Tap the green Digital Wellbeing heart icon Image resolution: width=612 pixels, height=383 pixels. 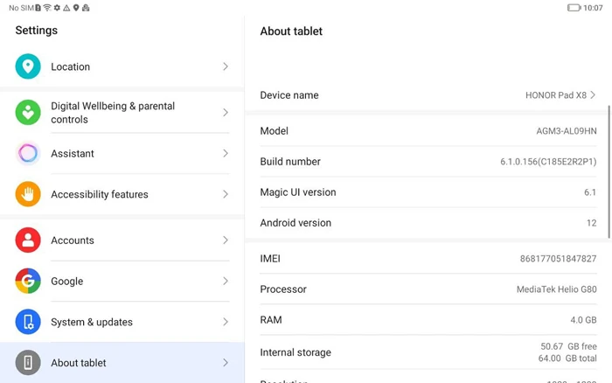click(x=28, y=113)
